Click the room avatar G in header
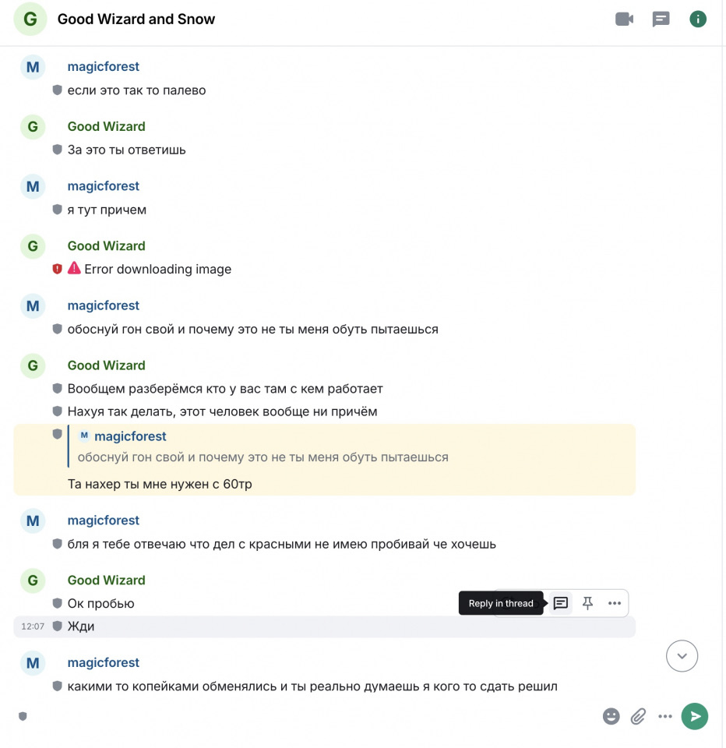Viewport: 726px width, 748px height. point(30,19)
